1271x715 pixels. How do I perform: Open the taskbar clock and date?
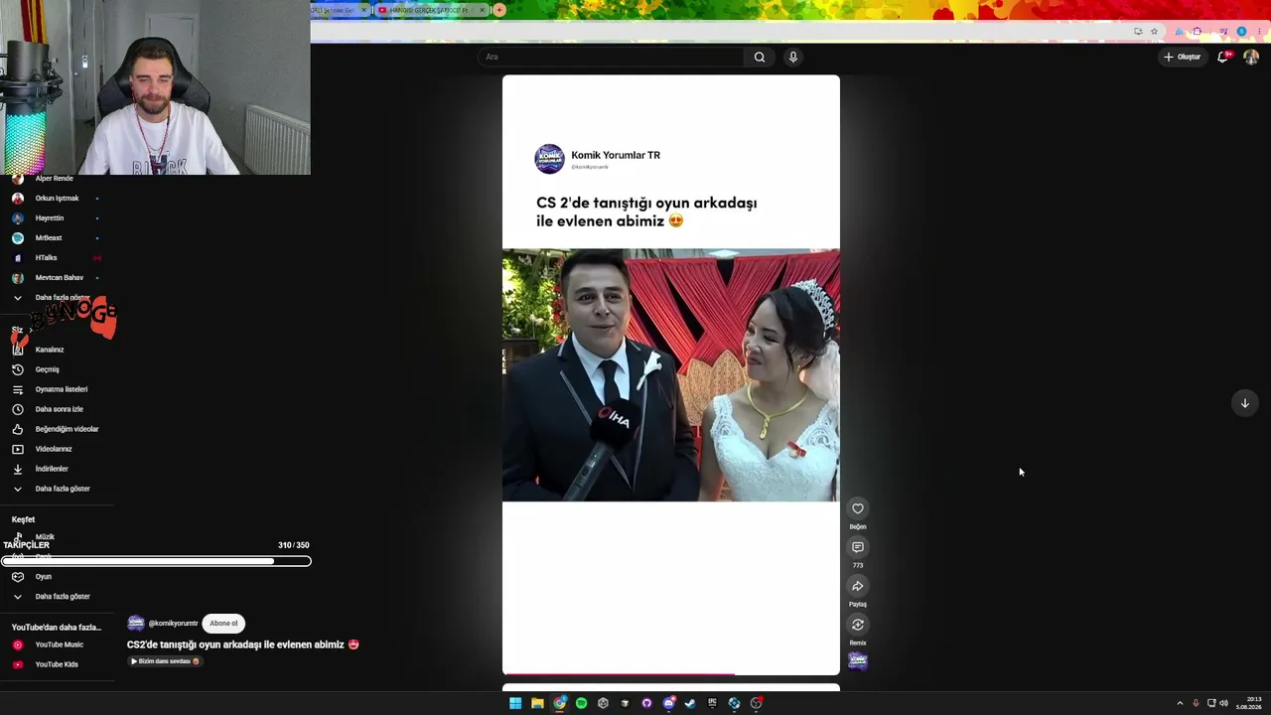pyautogui.click(x=1249, y=703)
